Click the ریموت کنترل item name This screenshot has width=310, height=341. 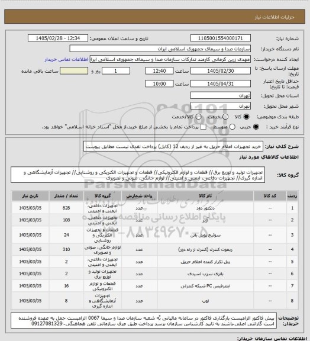(205, 249)
